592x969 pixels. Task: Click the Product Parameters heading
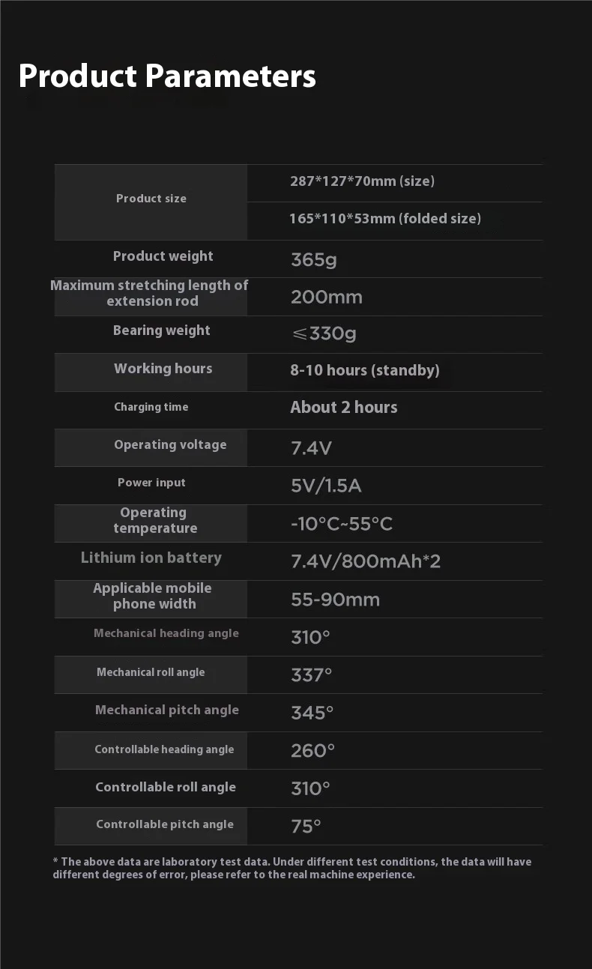pos(167,76)
